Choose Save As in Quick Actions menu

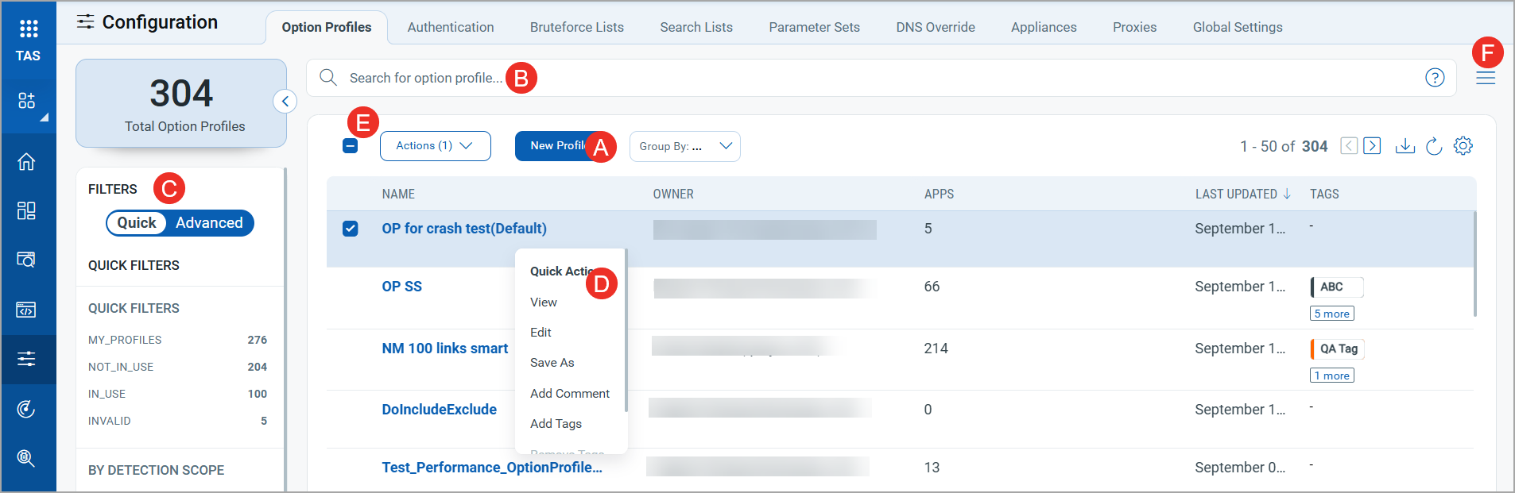(552, 363)
